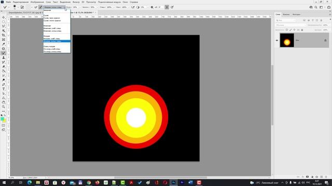Select the Crop tool
The image size is (332, 186).
pyautogui.click(x=4, y=35)
